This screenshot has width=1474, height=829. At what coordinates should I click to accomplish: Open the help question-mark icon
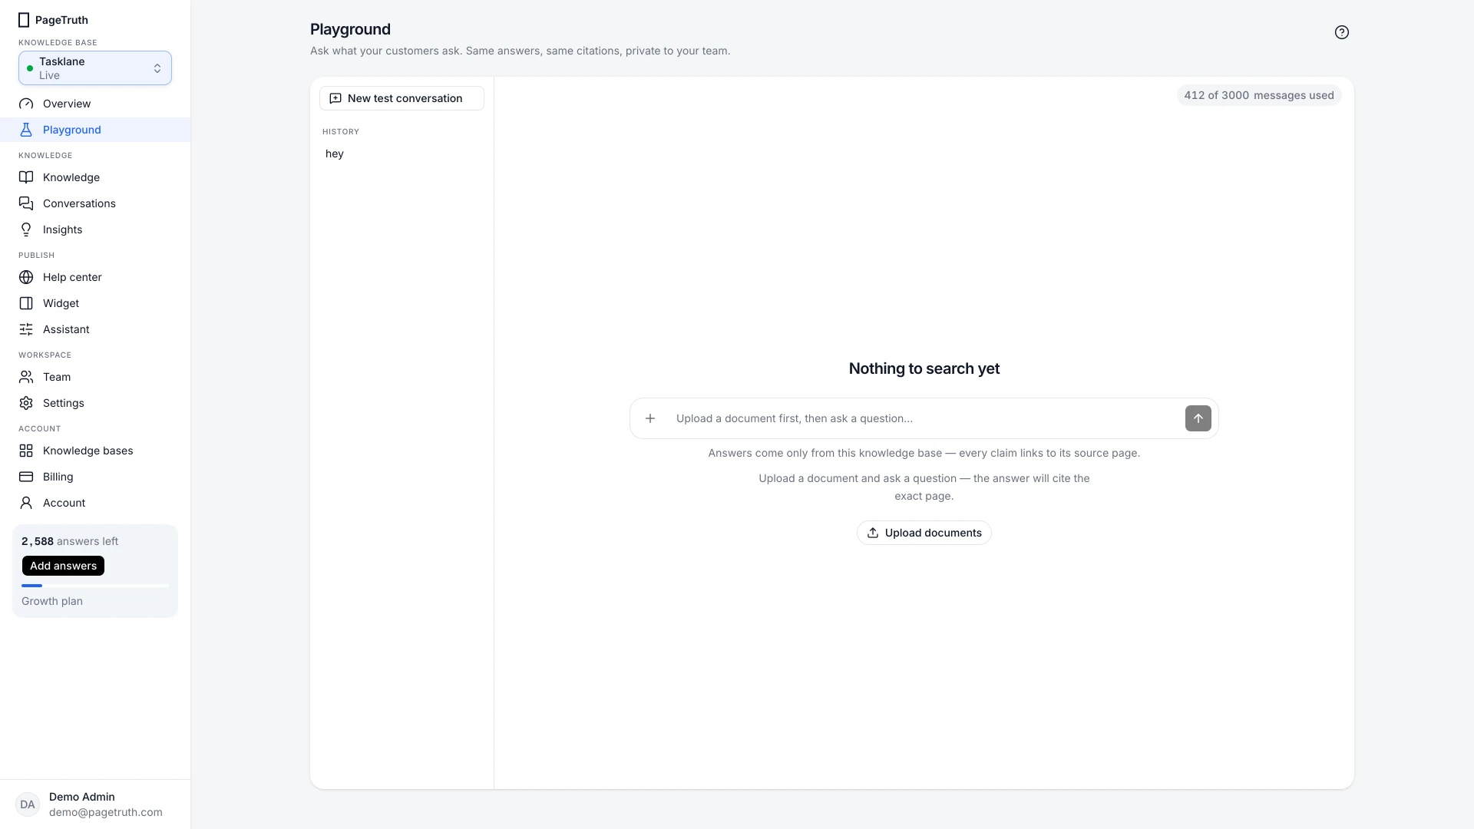1341,32
